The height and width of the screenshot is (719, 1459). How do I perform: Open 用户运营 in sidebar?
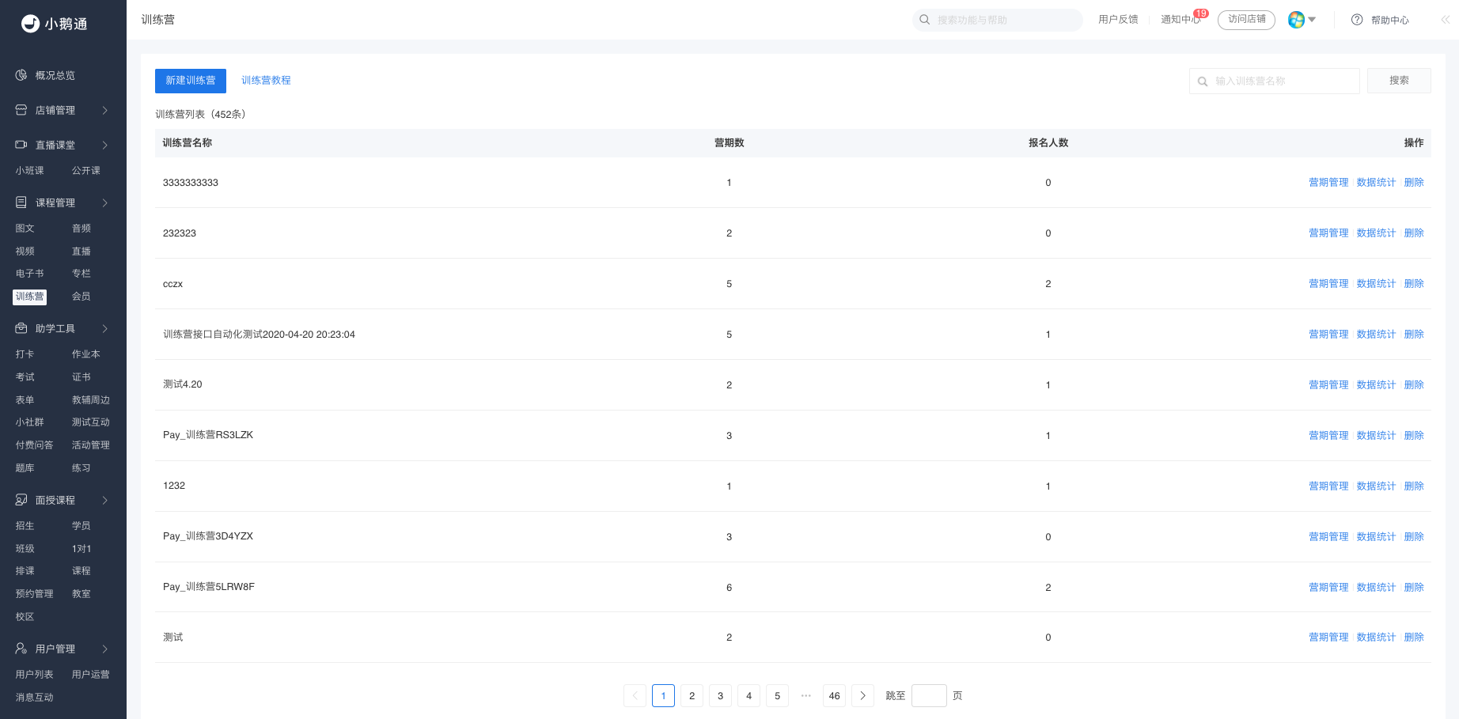coord(91,675)
